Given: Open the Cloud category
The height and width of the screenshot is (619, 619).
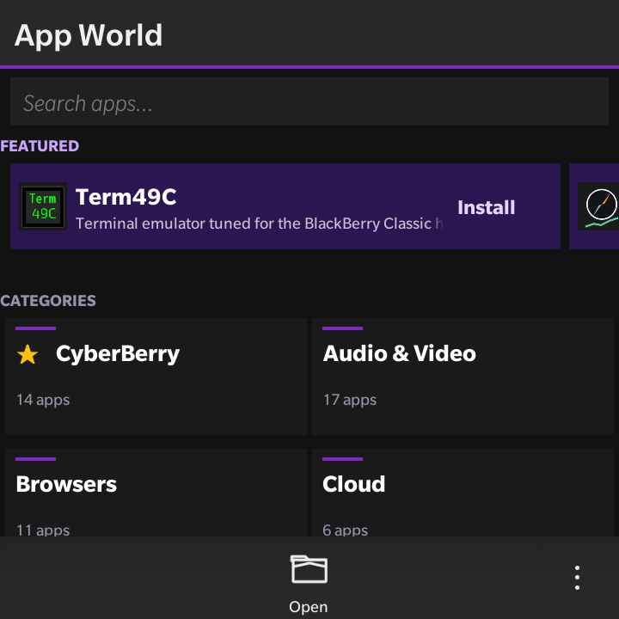Looking at the screenshot, I should 463,493.
